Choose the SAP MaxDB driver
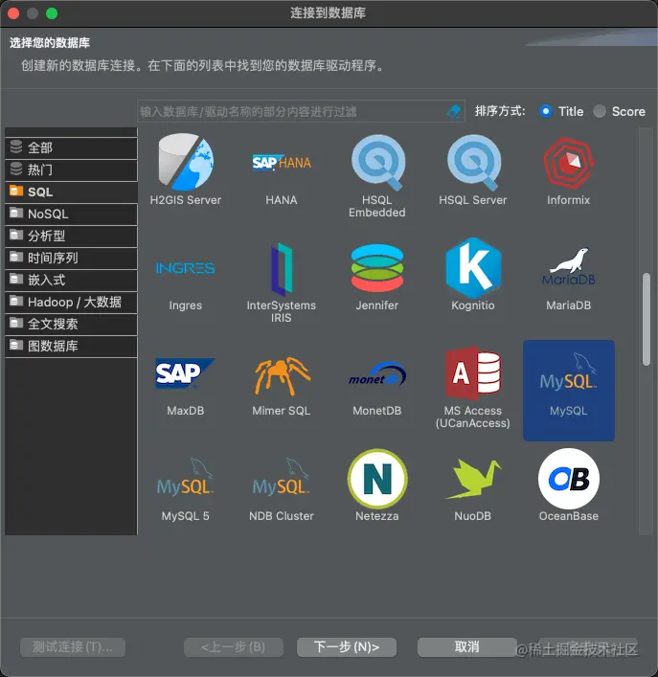Viewport: 658px width, 677px height. 185,373
